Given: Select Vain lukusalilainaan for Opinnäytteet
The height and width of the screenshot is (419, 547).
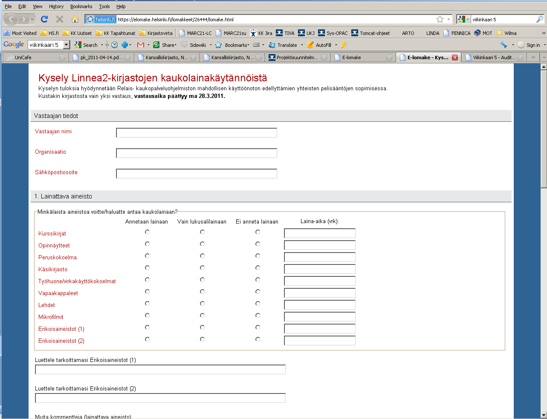Looking at the screenshot, I should pos(202,244).
